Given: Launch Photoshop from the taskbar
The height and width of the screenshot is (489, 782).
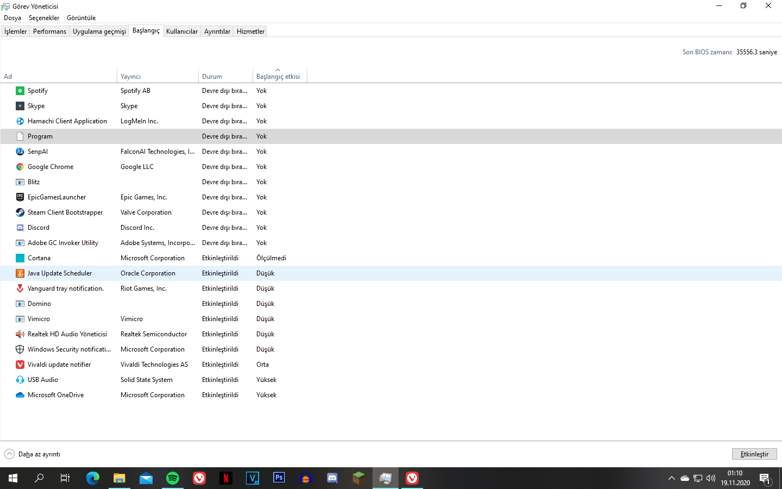Looking at the screenshot, I should coord(279,478).
